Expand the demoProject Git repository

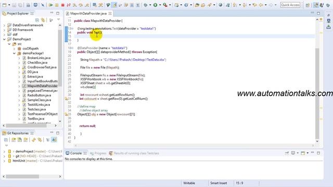click(4, 151)
